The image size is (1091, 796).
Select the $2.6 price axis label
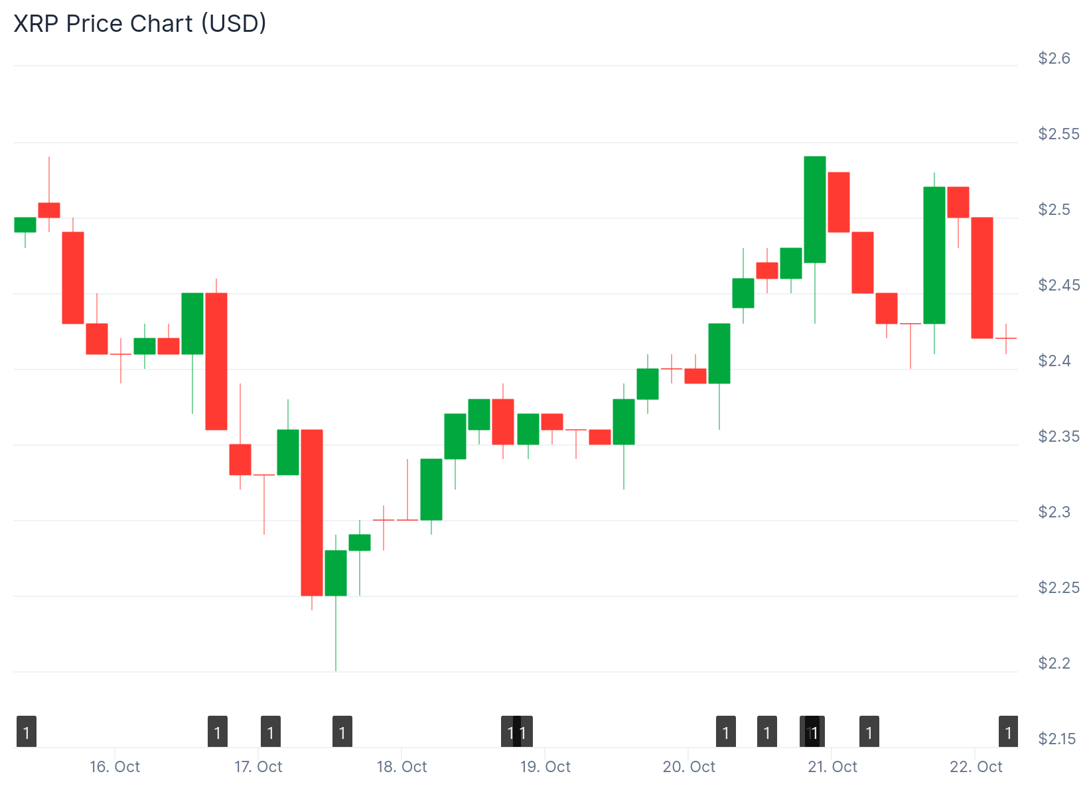(x=1055, y=58)
